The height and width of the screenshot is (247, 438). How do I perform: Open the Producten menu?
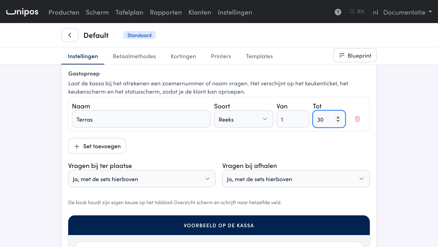coord(64,12)
